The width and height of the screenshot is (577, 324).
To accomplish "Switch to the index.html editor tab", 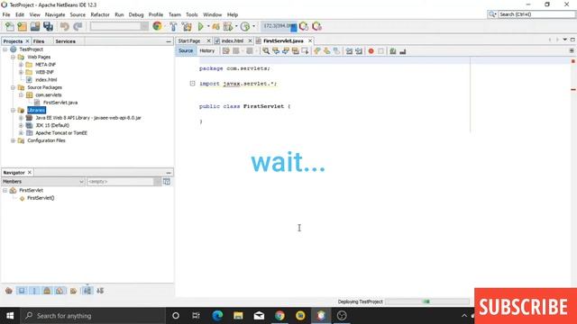I will coord(233,40).
